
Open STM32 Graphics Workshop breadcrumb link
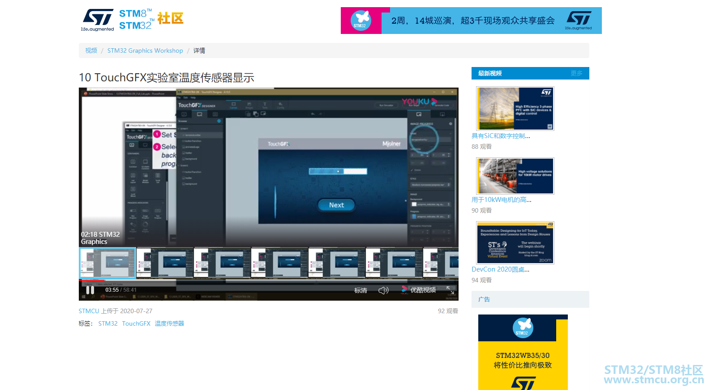point(145,50)
